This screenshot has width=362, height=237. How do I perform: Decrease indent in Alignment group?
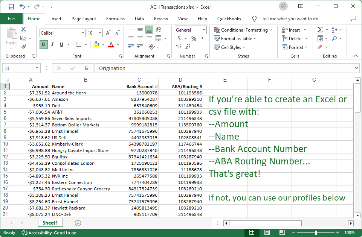tap(131, 47)
